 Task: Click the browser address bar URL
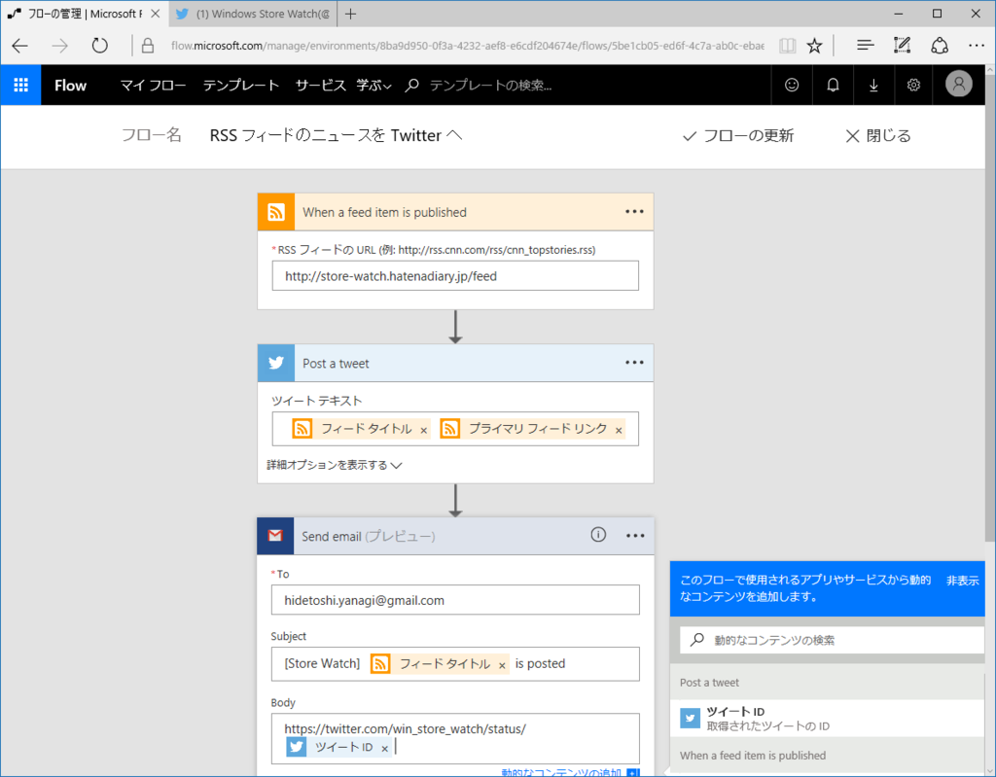tap(467, 46)
